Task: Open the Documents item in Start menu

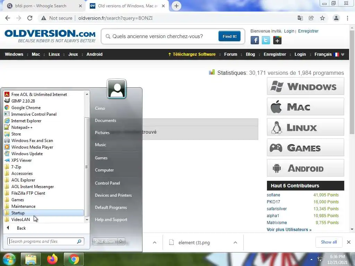Action: 105,120
